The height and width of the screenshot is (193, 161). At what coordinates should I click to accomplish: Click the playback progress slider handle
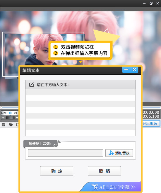pos(1,107)
